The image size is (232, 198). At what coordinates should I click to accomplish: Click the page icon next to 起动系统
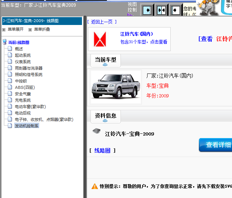click(10, 55)
